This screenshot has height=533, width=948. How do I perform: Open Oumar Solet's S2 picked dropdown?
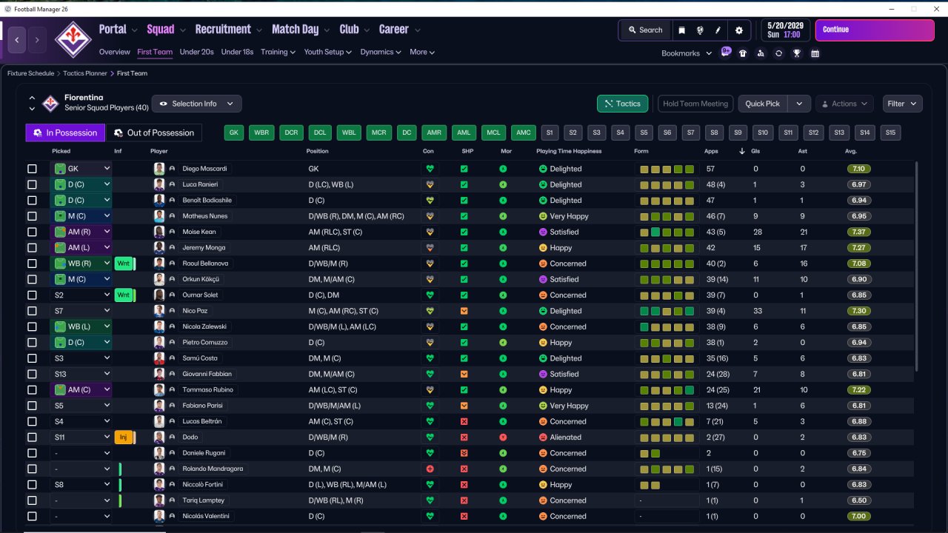click(x=81, y=295)
